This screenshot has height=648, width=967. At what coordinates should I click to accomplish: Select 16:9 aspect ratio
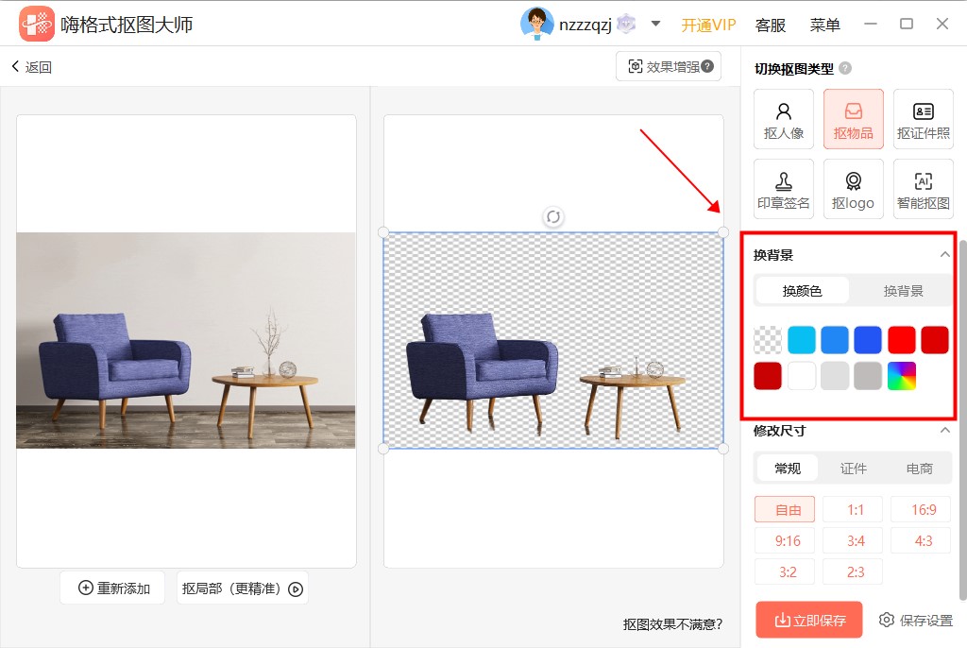(x=921, y=509)
